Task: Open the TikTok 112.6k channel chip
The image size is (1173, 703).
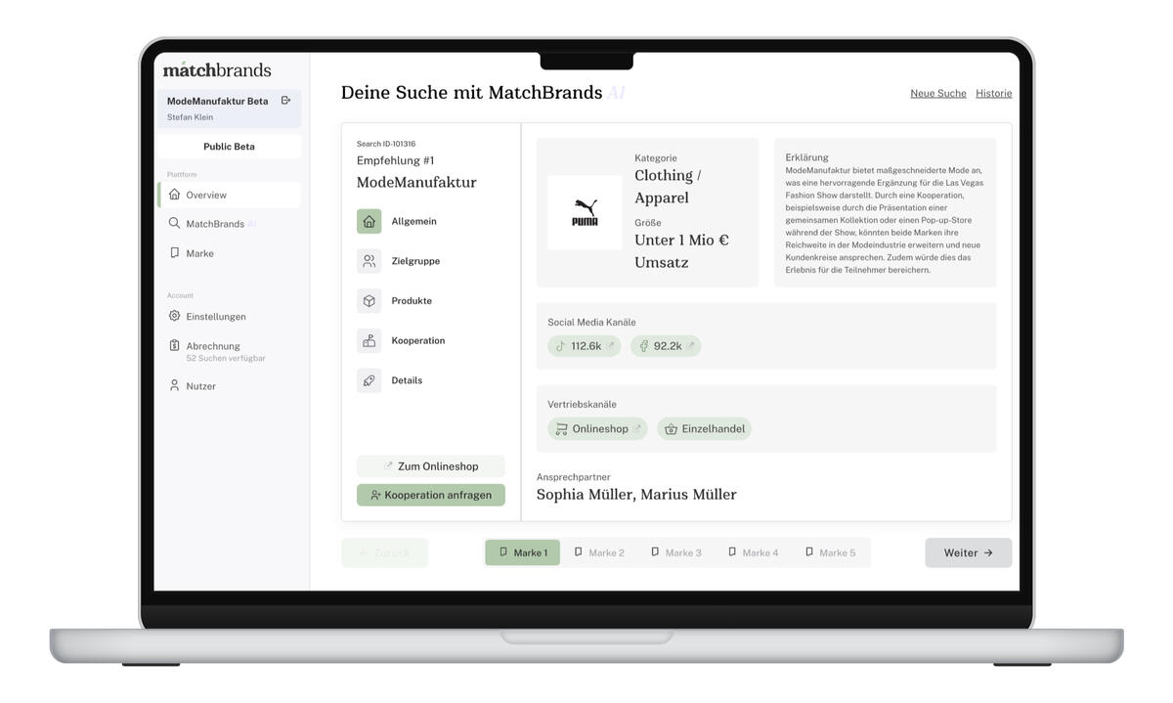Action: 584,346
